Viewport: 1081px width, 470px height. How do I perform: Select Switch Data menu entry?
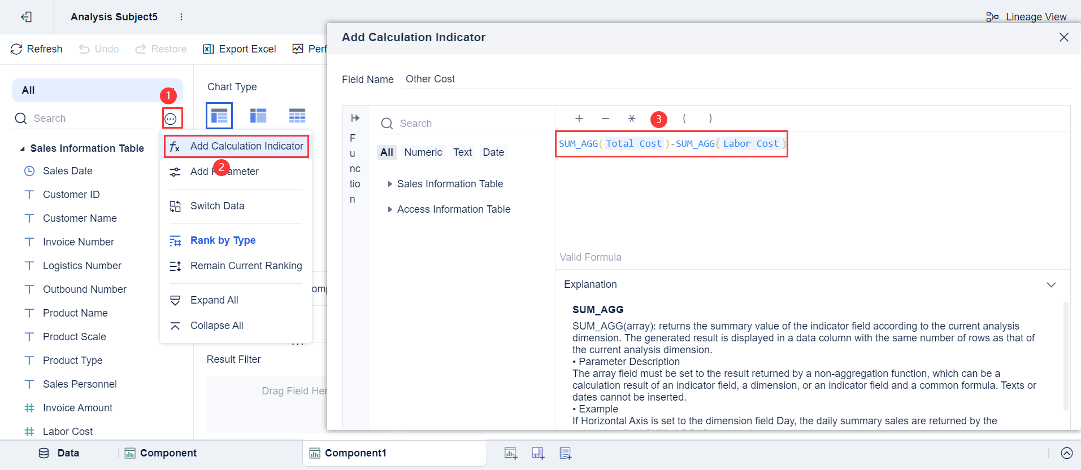217,206
